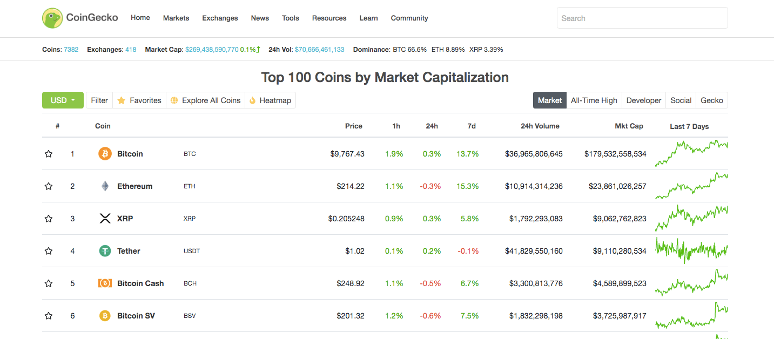Favorite Bitcoin using its star toggle
Screen dimensions: 774x339
coord(49,153)
